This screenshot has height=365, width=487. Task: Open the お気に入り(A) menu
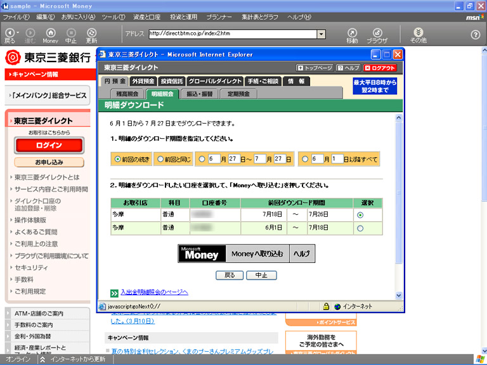coord(78,17)
